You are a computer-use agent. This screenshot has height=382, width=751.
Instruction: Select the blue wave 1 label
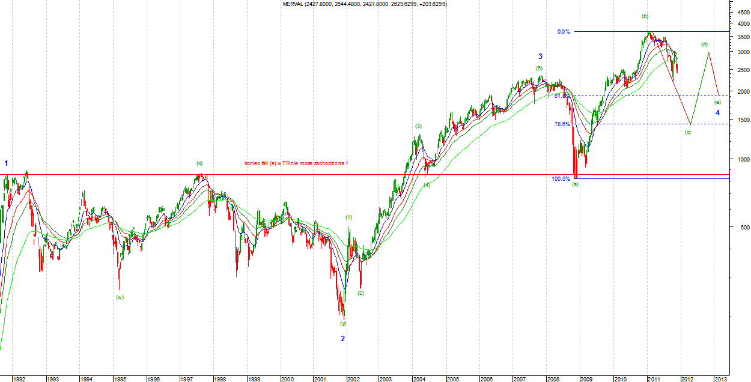click(x=7, y=163)
